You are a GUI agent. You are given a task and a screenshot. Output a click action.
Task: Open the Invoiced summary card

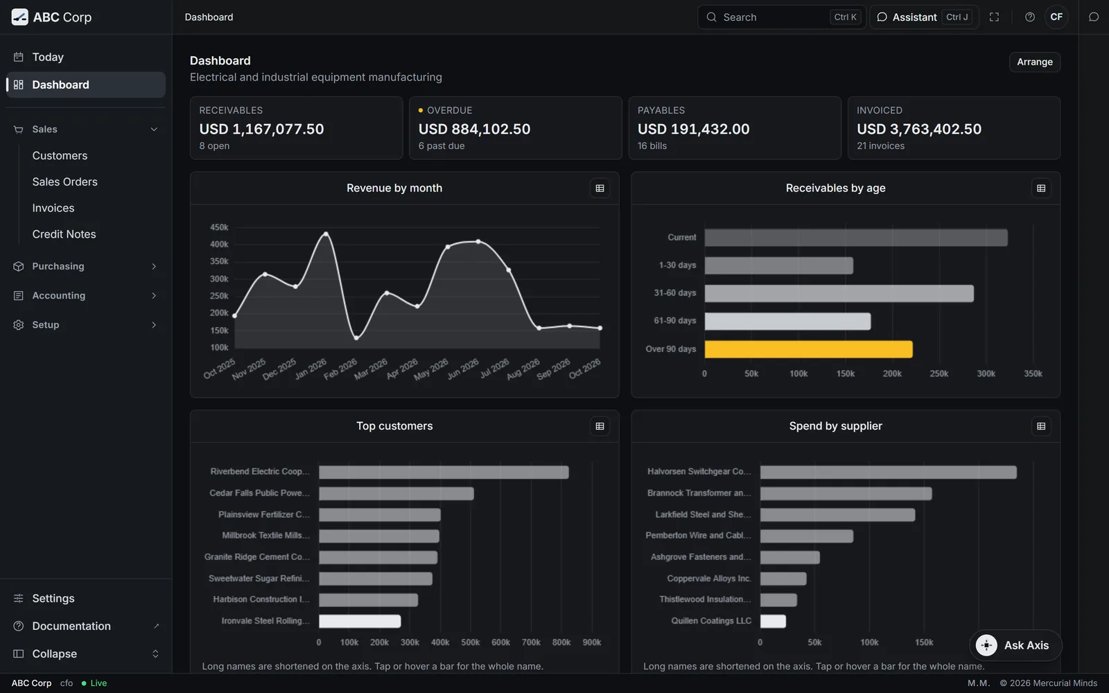click(x=954, y=128)
